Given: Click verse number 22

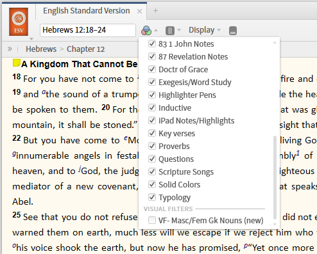Looking at the screenshot, I should [x=17, y=138].
